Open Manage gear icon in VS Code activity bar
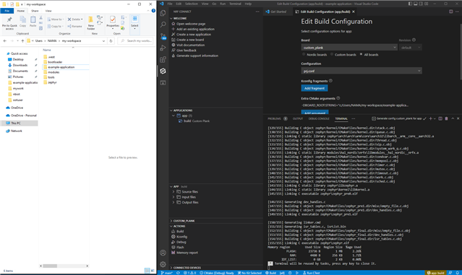The width and height of the screenshot is (462, 275). click(163, 264)
